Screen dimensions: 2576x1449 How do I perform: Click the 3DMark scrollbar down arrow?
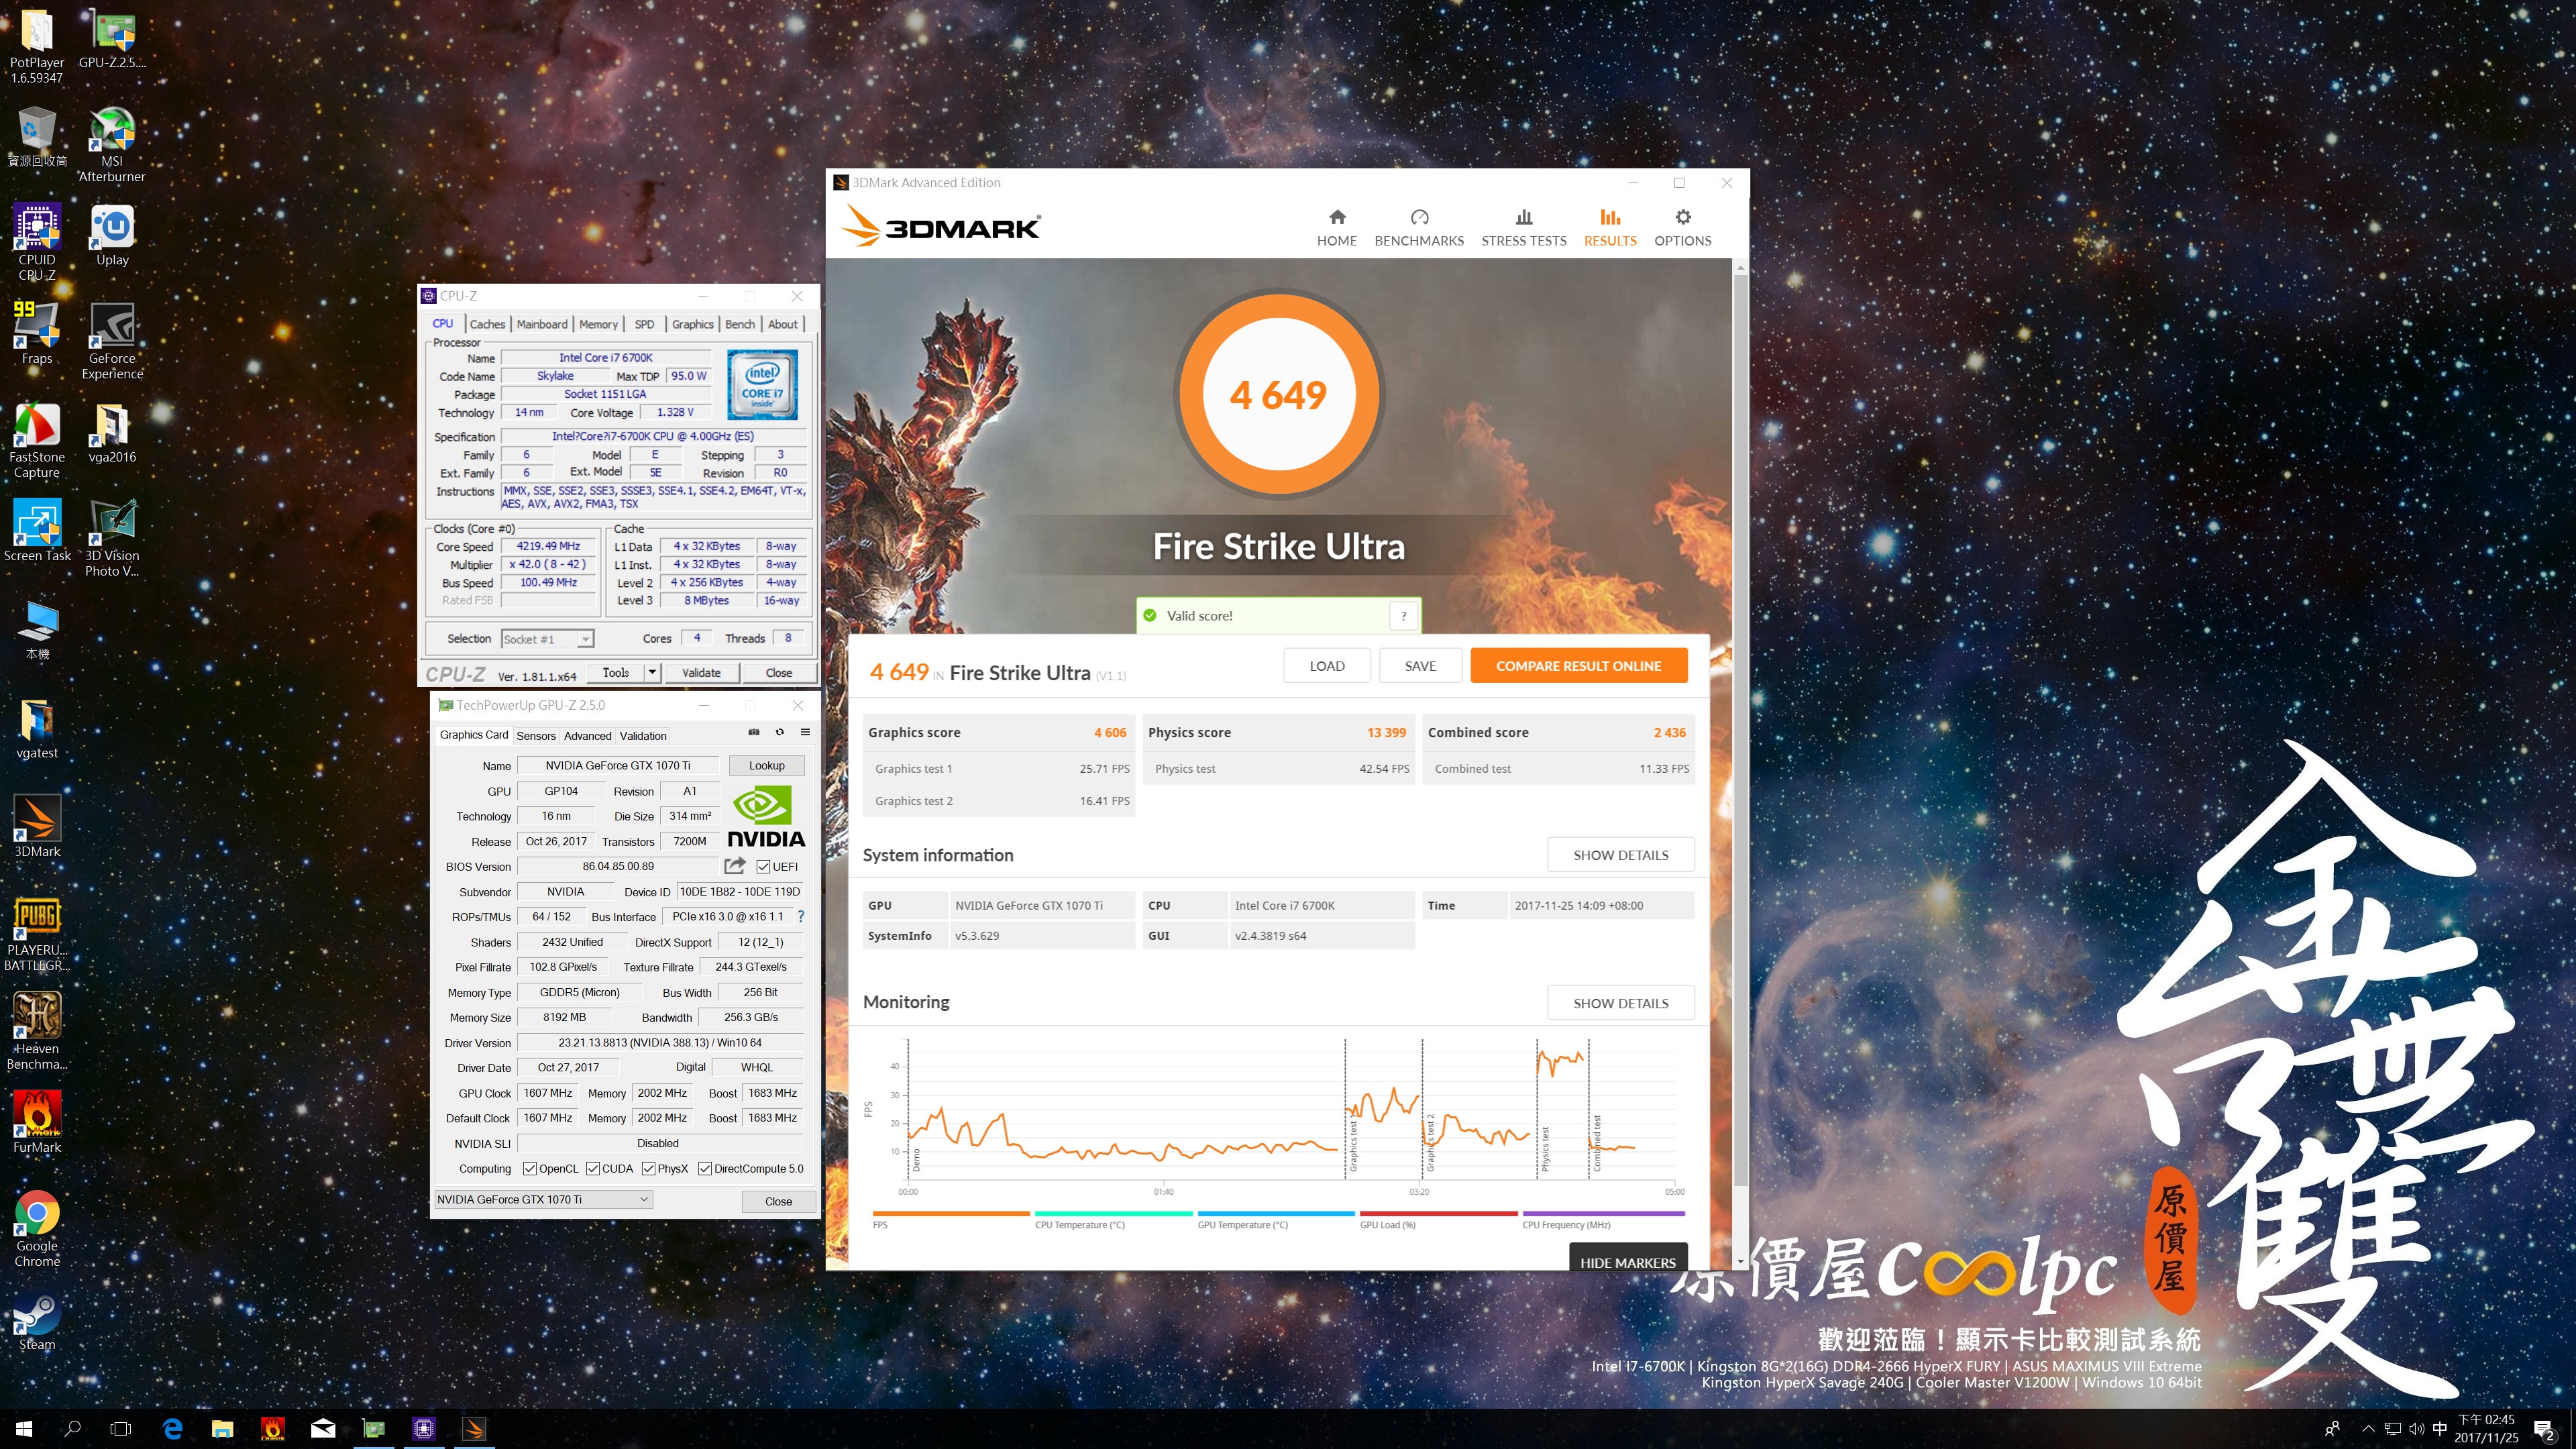pos(1740,1262)
